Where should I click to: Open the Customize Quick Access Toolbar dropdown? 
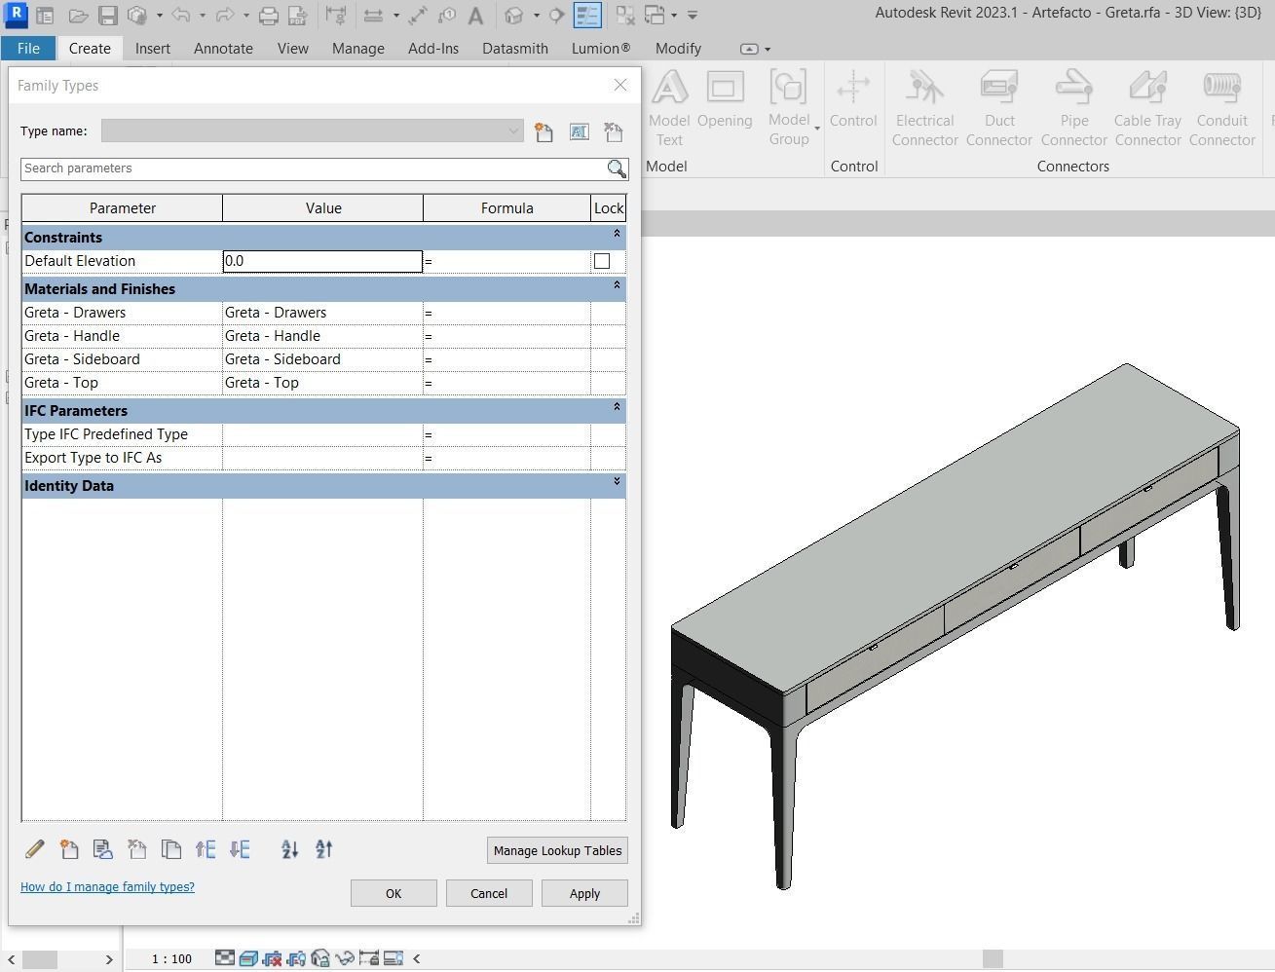click(x=693, y=16)
